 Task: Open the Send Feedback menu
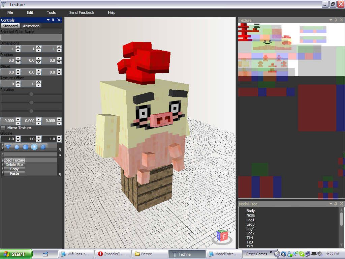tap(82, 12)
